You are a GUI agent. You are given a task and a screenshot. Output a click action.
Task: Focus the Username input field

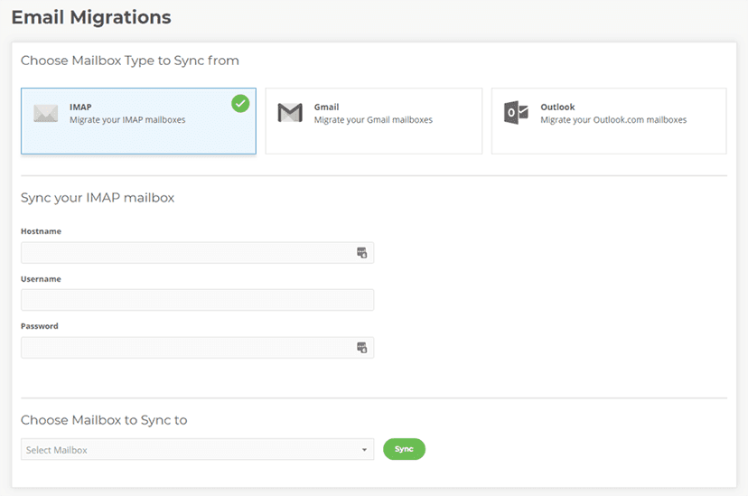click(x=198, y=300)
